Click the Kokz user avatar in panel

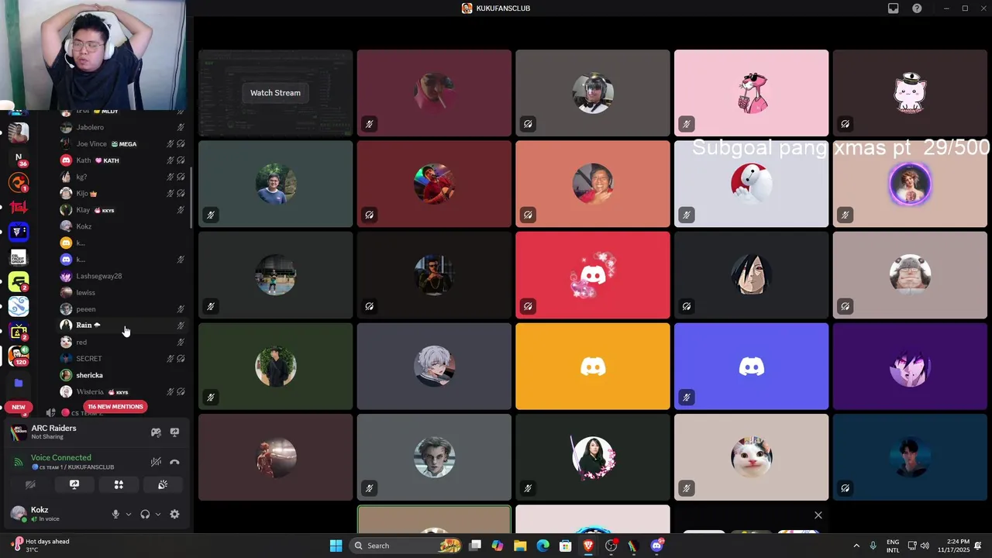point(18,513)
